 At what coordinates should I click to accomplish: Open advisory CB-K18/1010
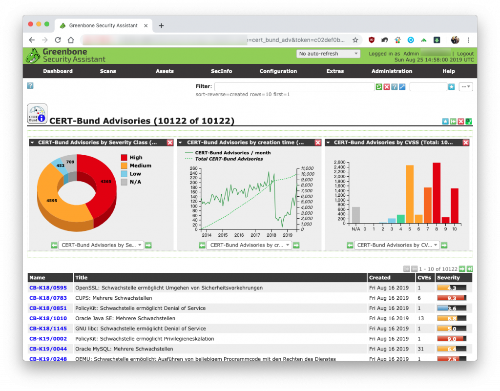point(48,318)
